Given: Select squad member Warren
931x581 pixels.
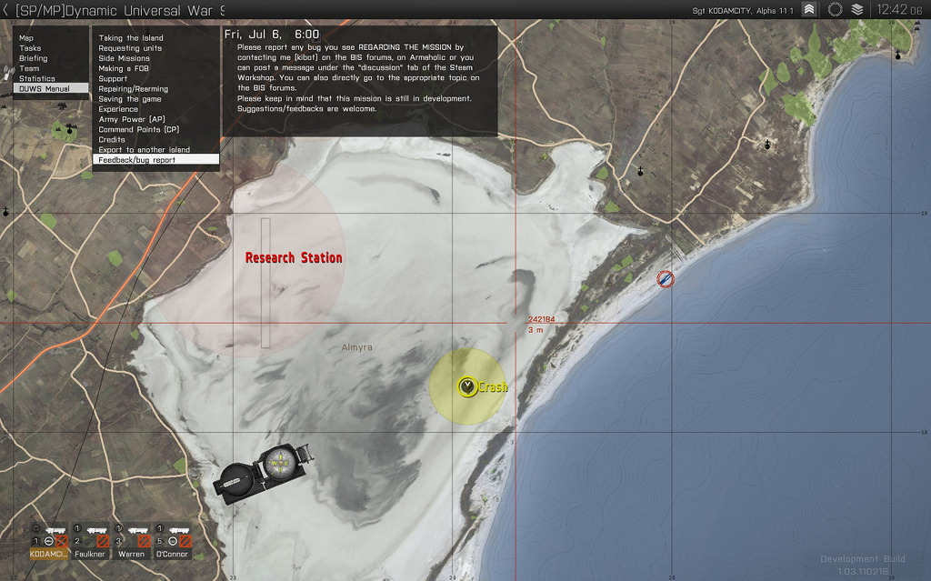Looking at the screenshot, I should tap(132, 553).
